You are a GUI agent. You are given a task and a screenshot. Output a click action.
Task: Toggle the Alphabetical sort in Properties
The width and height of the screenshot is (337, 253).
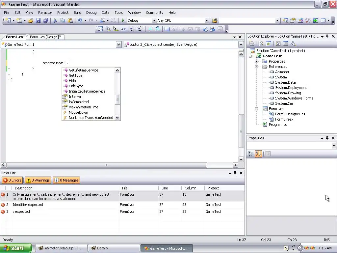coord(258,154)
